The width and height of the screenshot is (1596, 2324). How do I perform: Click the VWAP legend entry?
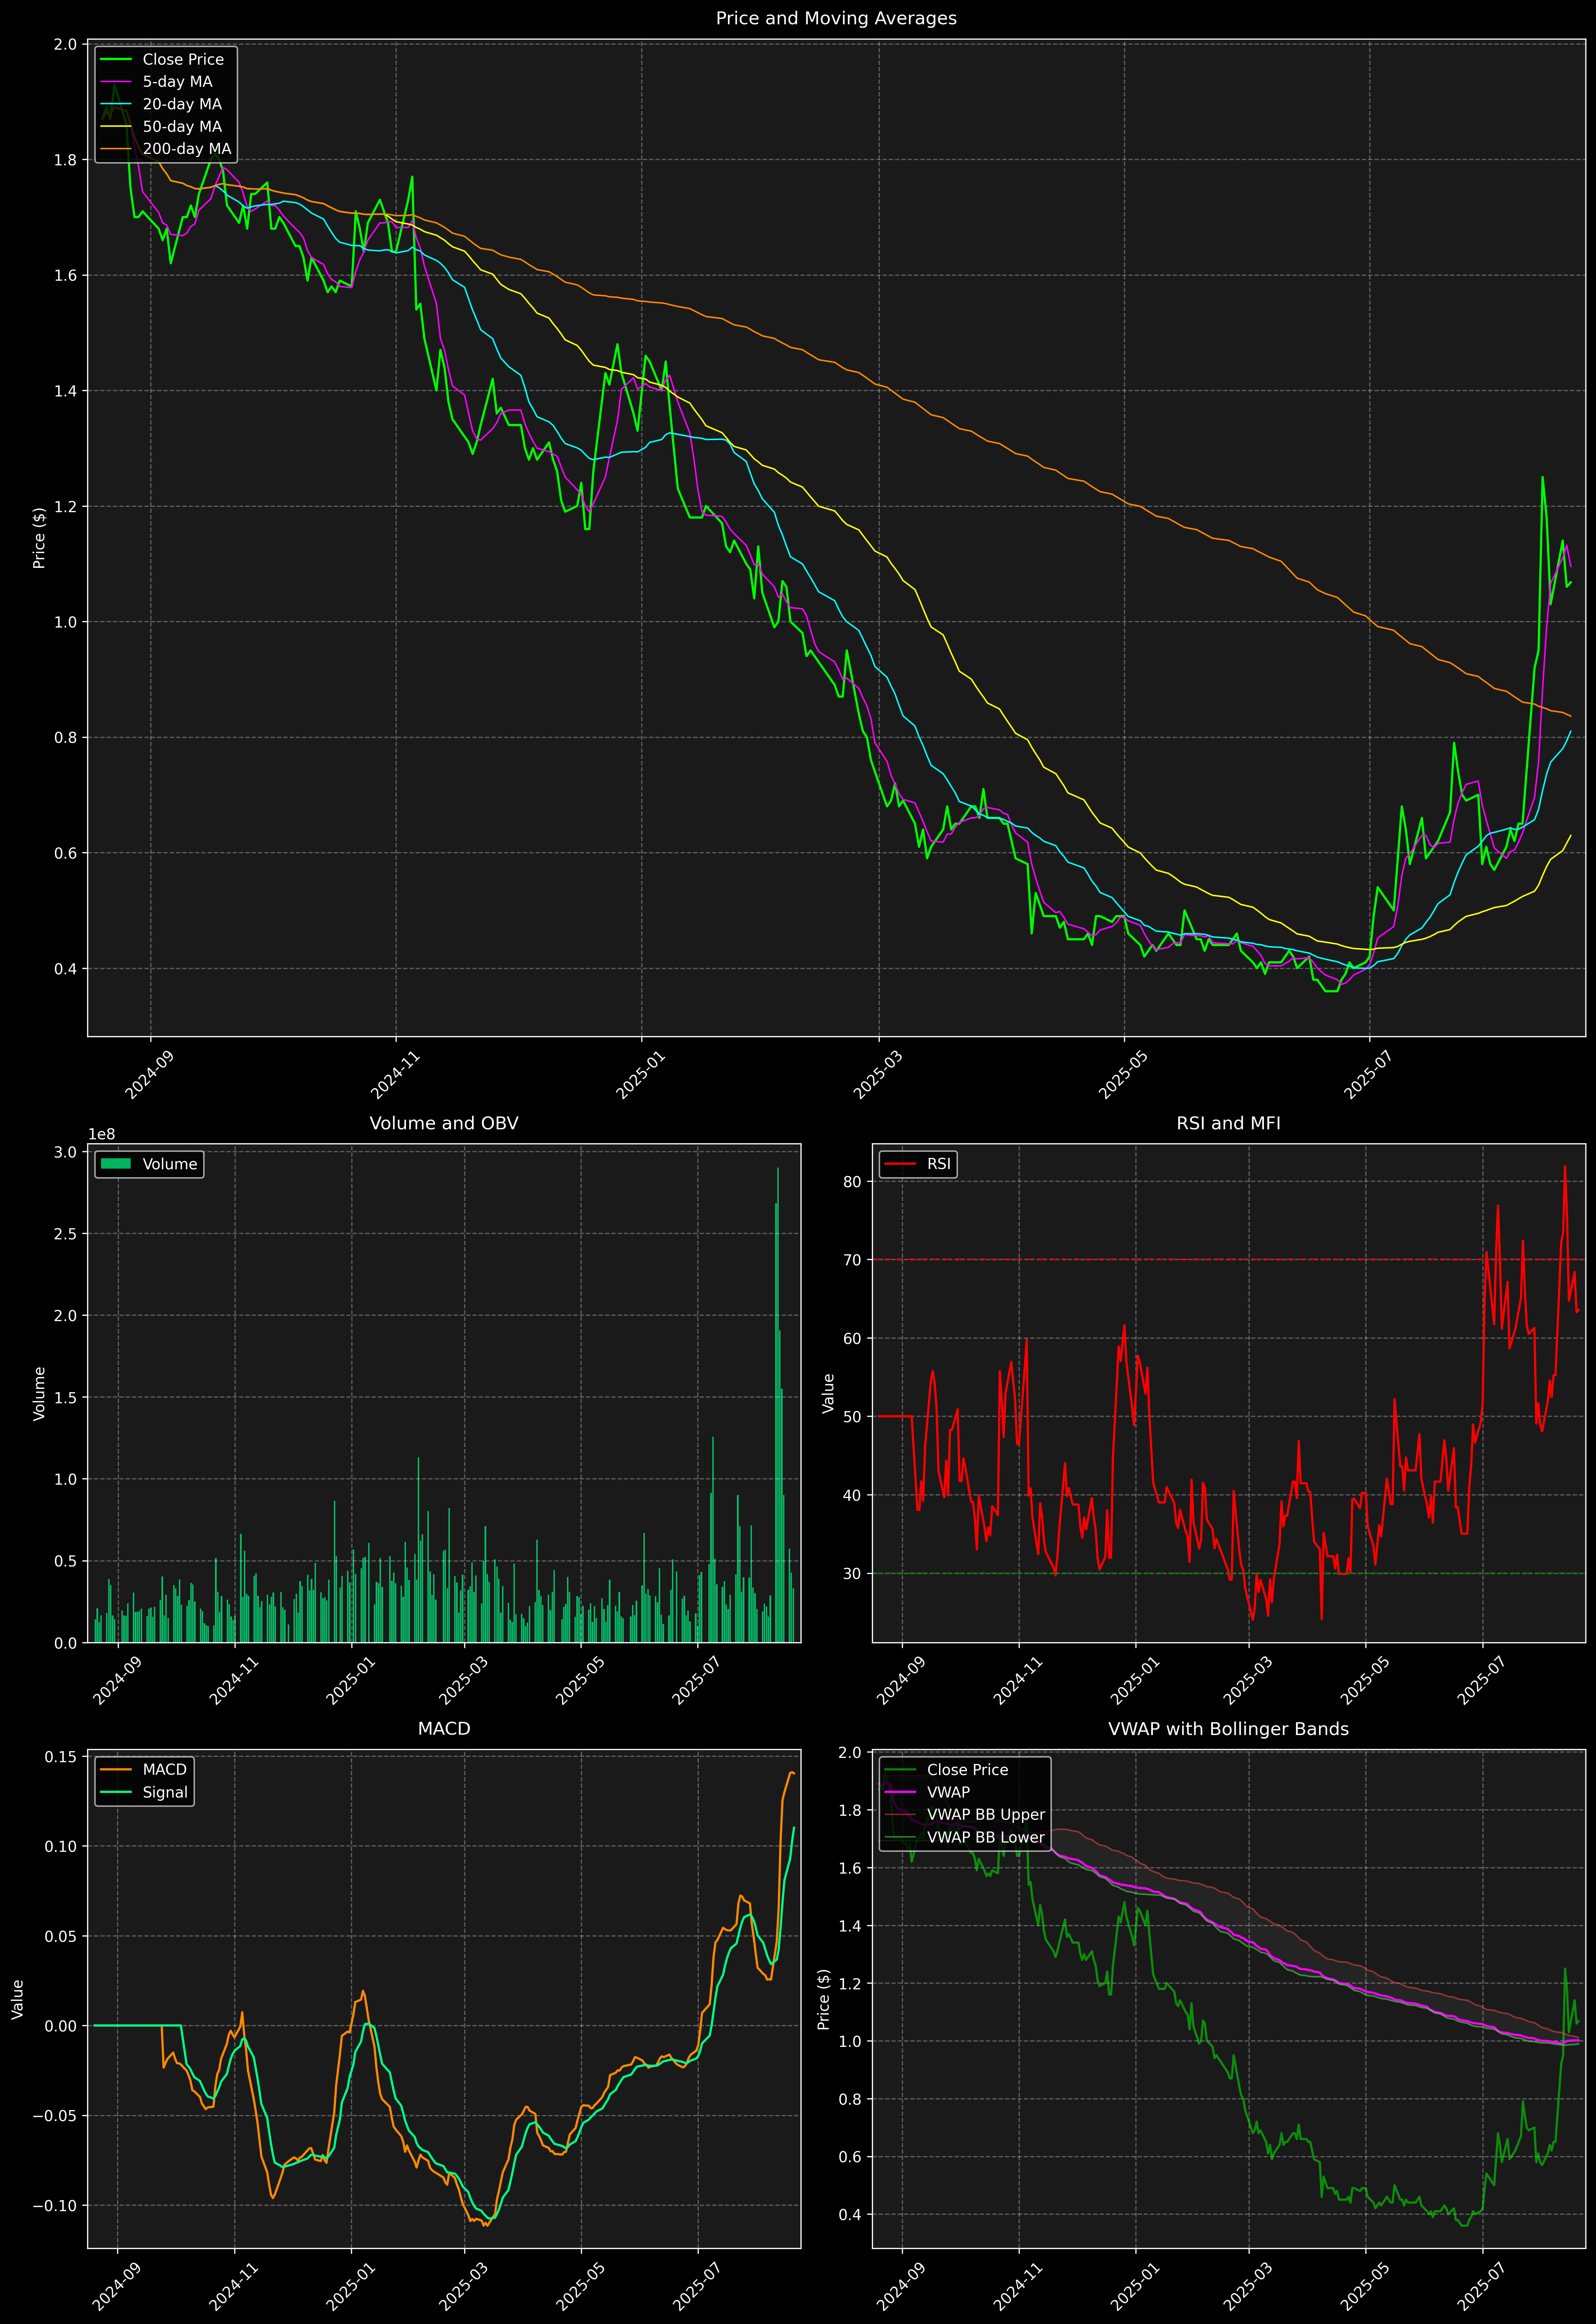(x=948, y=1792)
